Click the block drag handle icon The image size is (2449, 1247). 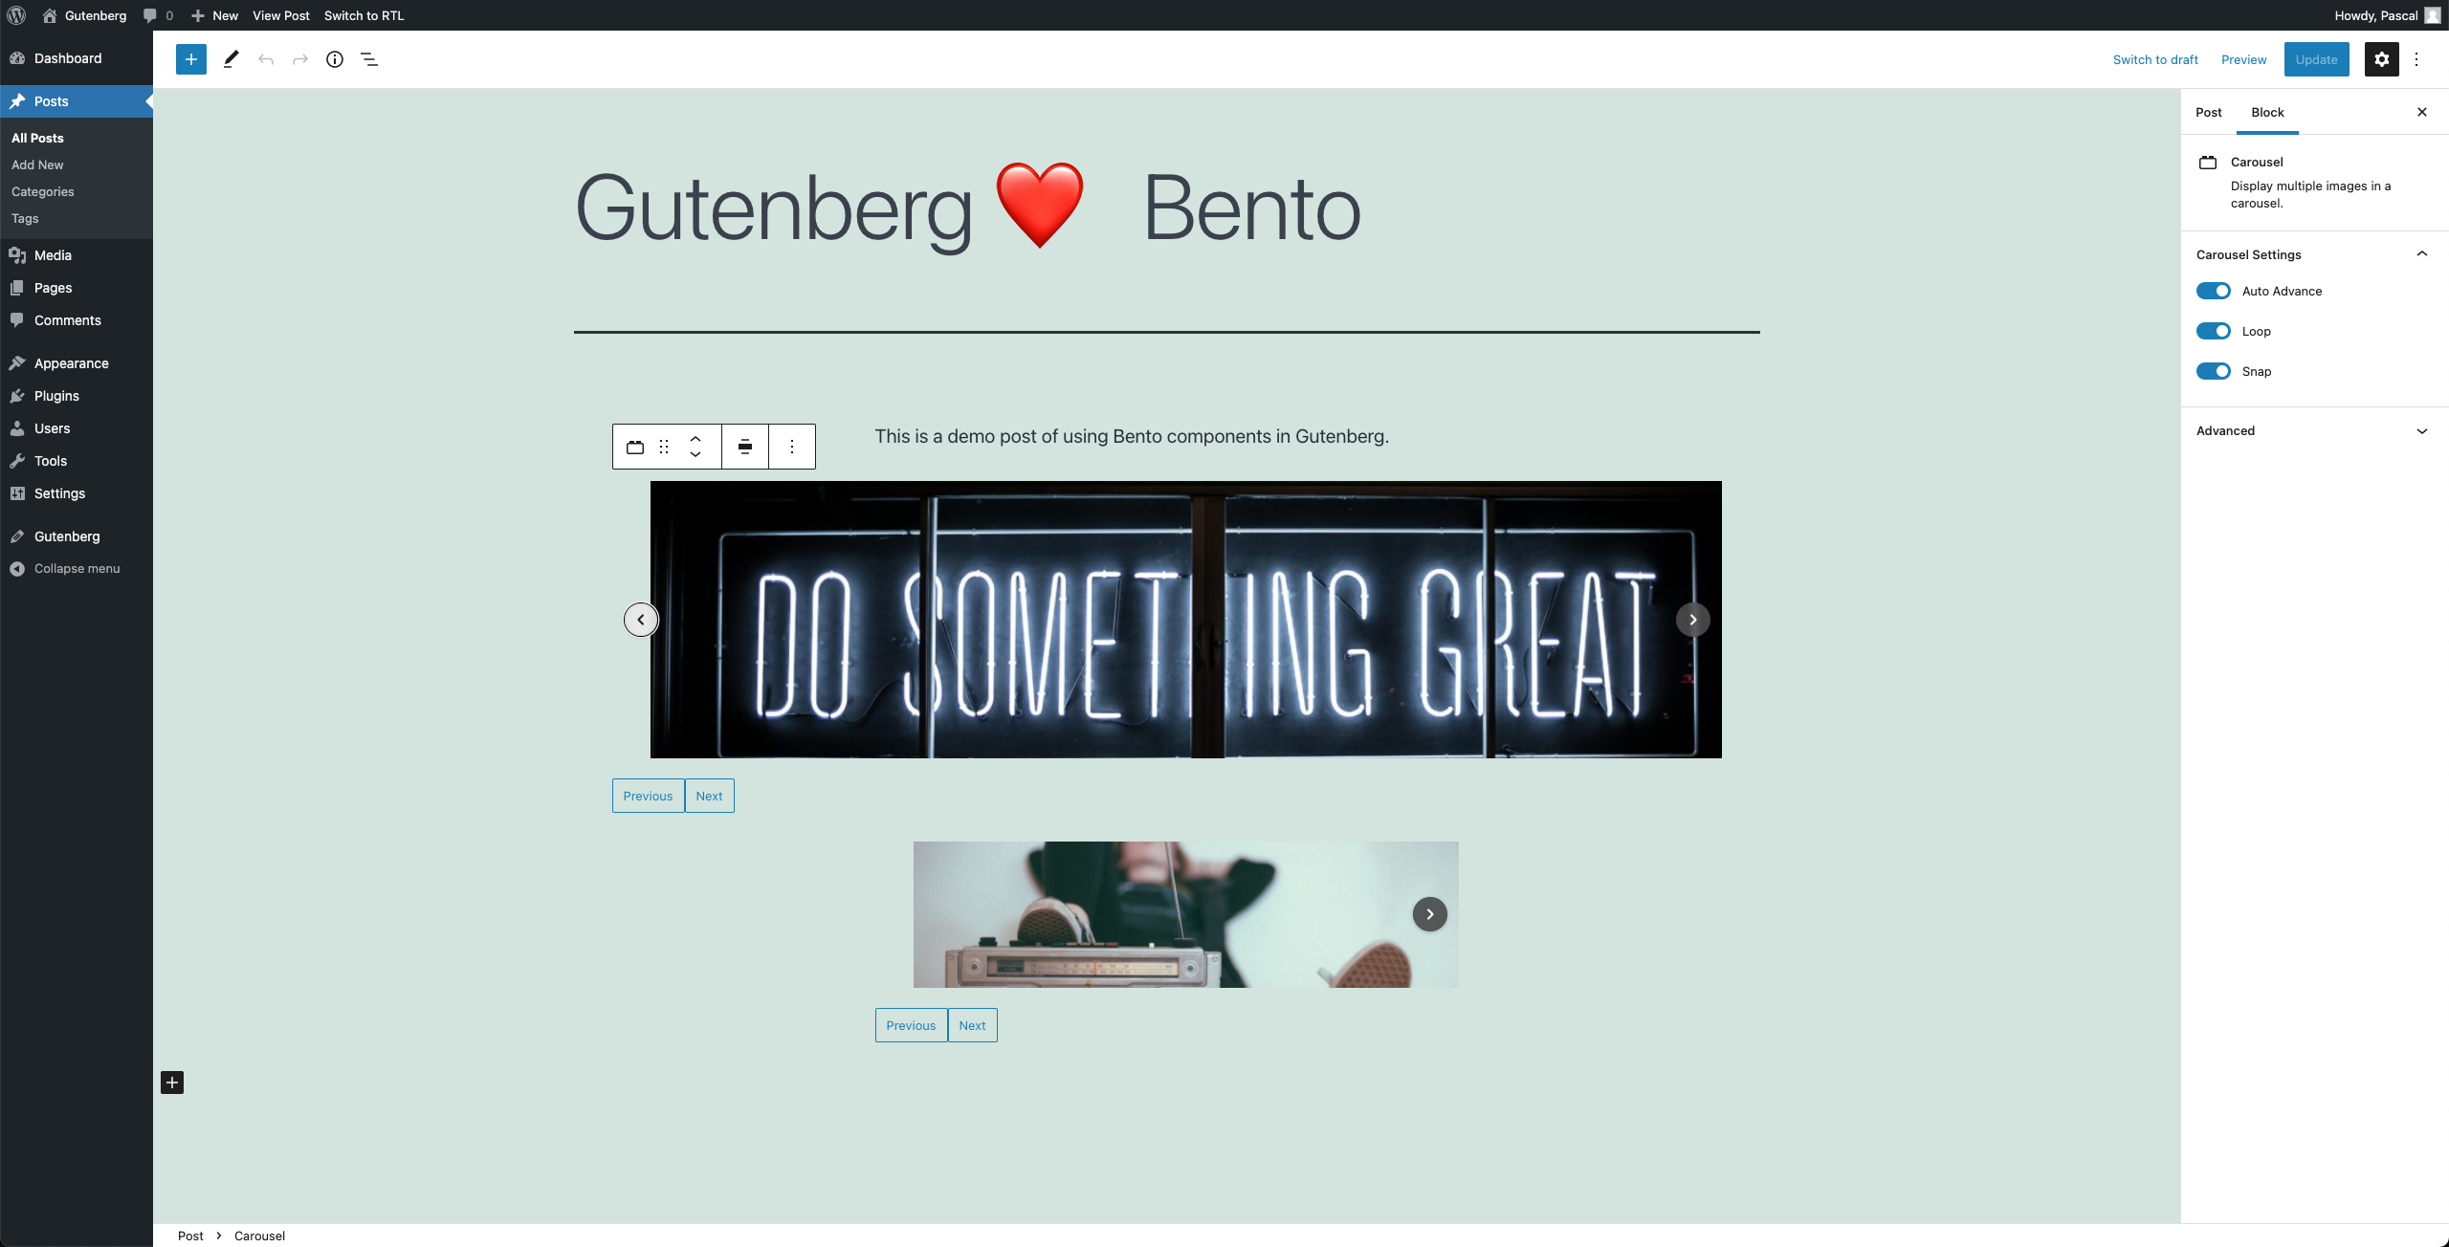664,447
